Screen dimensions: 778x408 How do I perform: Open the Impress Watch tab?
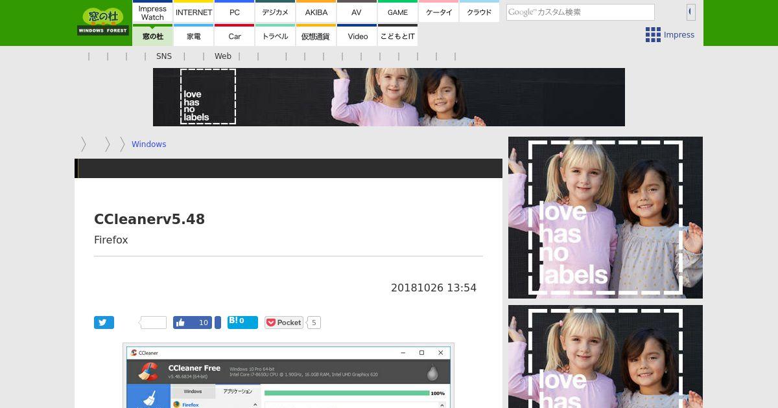pyautogui.click(x=152, y=12)
